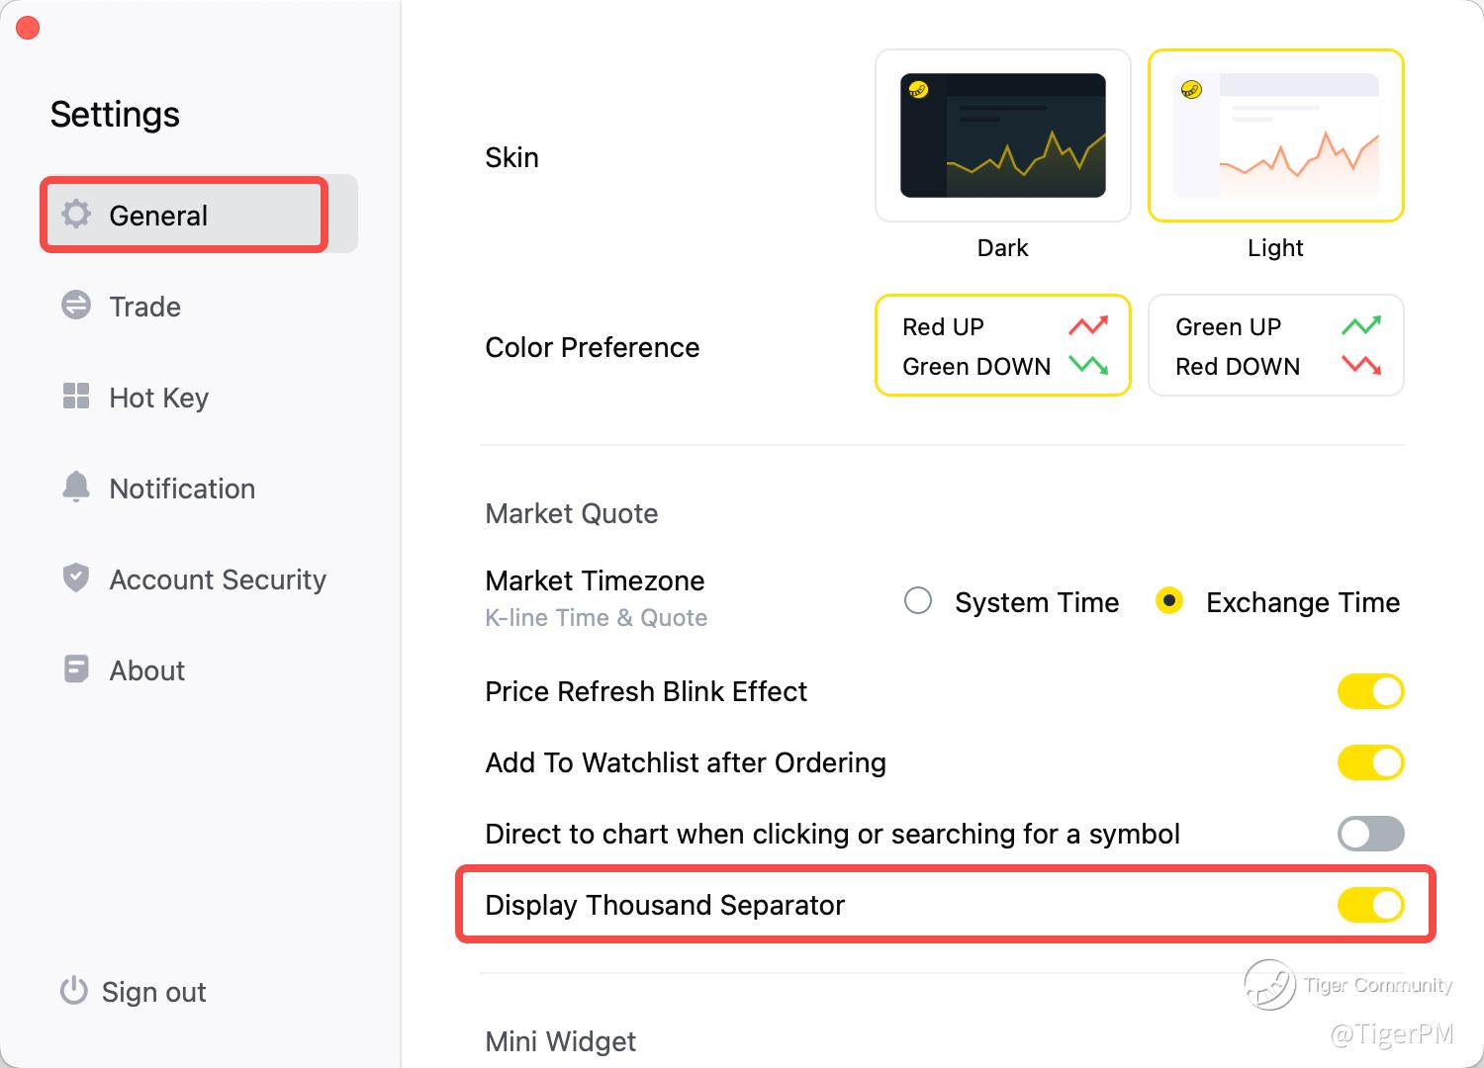Select Red UP Green DOWN color preference
This screenshot has width=1484, height=1068.
pos(1003,345)
